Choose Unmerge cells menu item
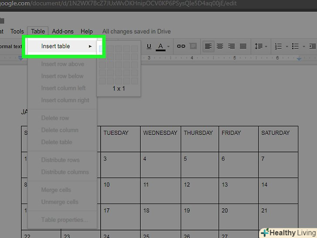This screenshot has width=317, height=238. click(62, 202)
